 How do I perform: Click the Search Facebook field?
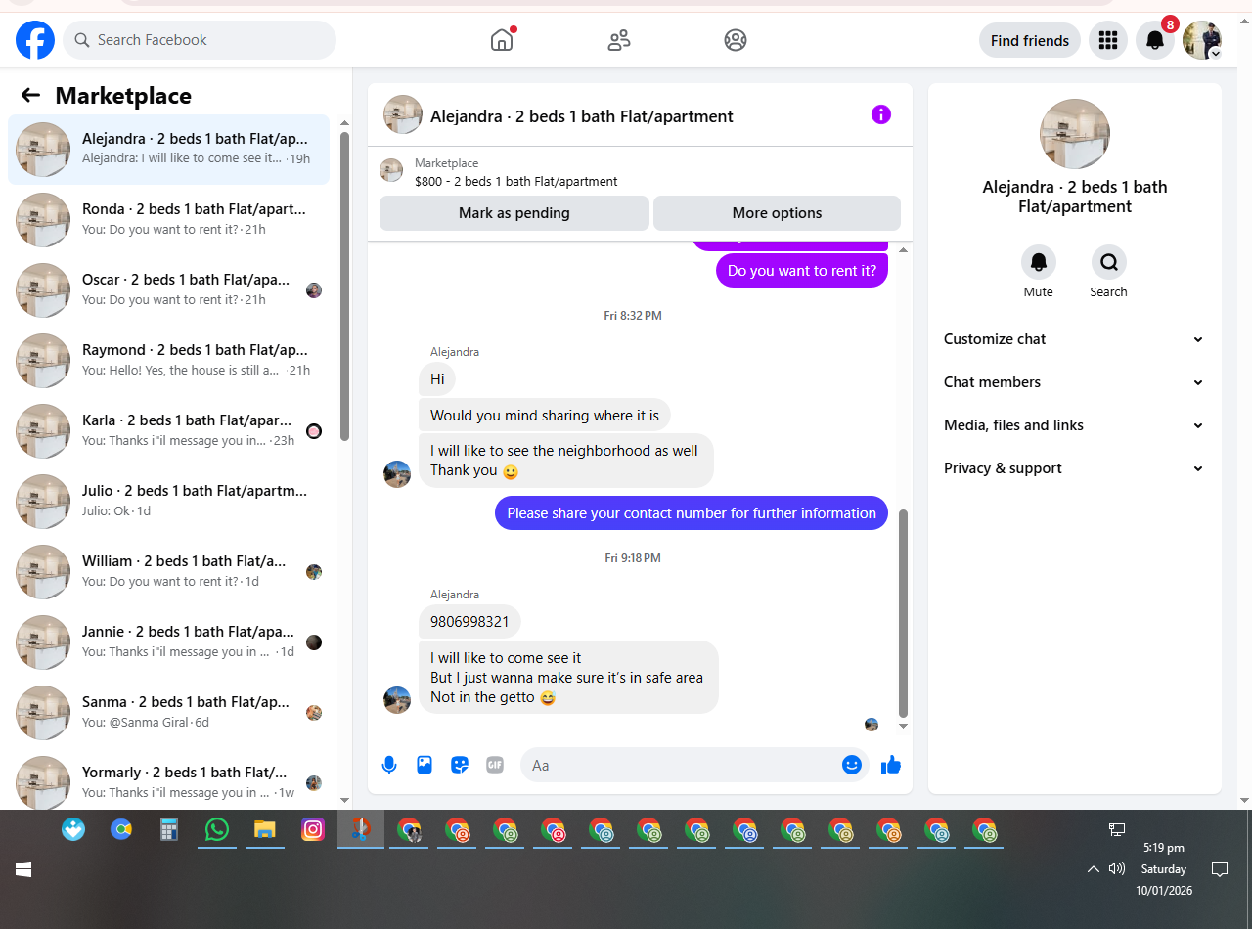tap(200, 40)
